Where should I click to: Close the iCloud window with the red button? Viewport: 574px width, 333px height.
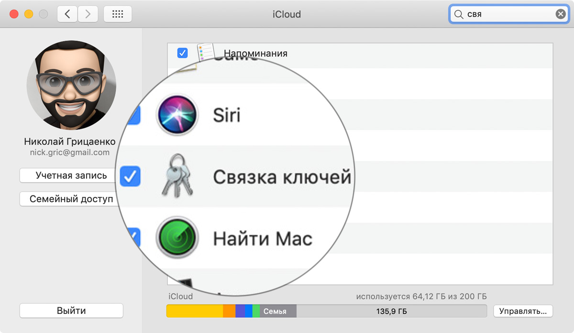[x=14, y=14]
